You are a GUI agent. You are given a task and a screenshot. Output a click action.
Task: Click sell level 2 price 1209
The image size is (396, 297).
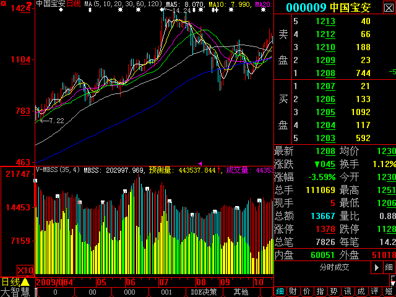tap(325, 61)
